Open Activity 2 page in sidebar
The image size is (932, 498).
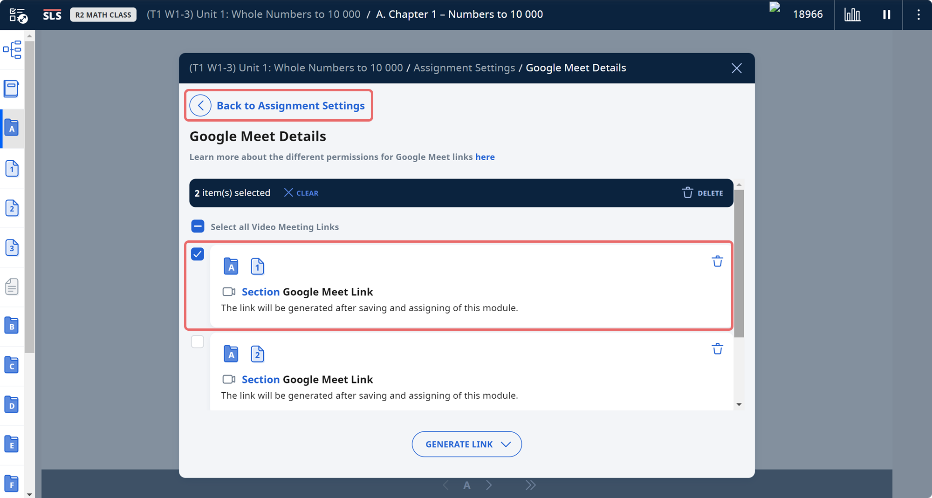[x=12, y=208]
